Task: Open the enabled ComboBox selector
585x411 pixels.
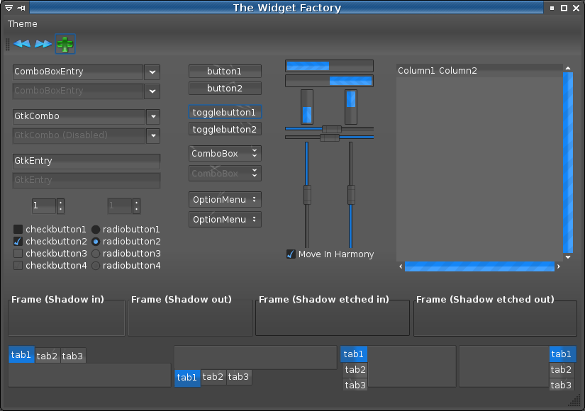Action: [x=225, y=153]
